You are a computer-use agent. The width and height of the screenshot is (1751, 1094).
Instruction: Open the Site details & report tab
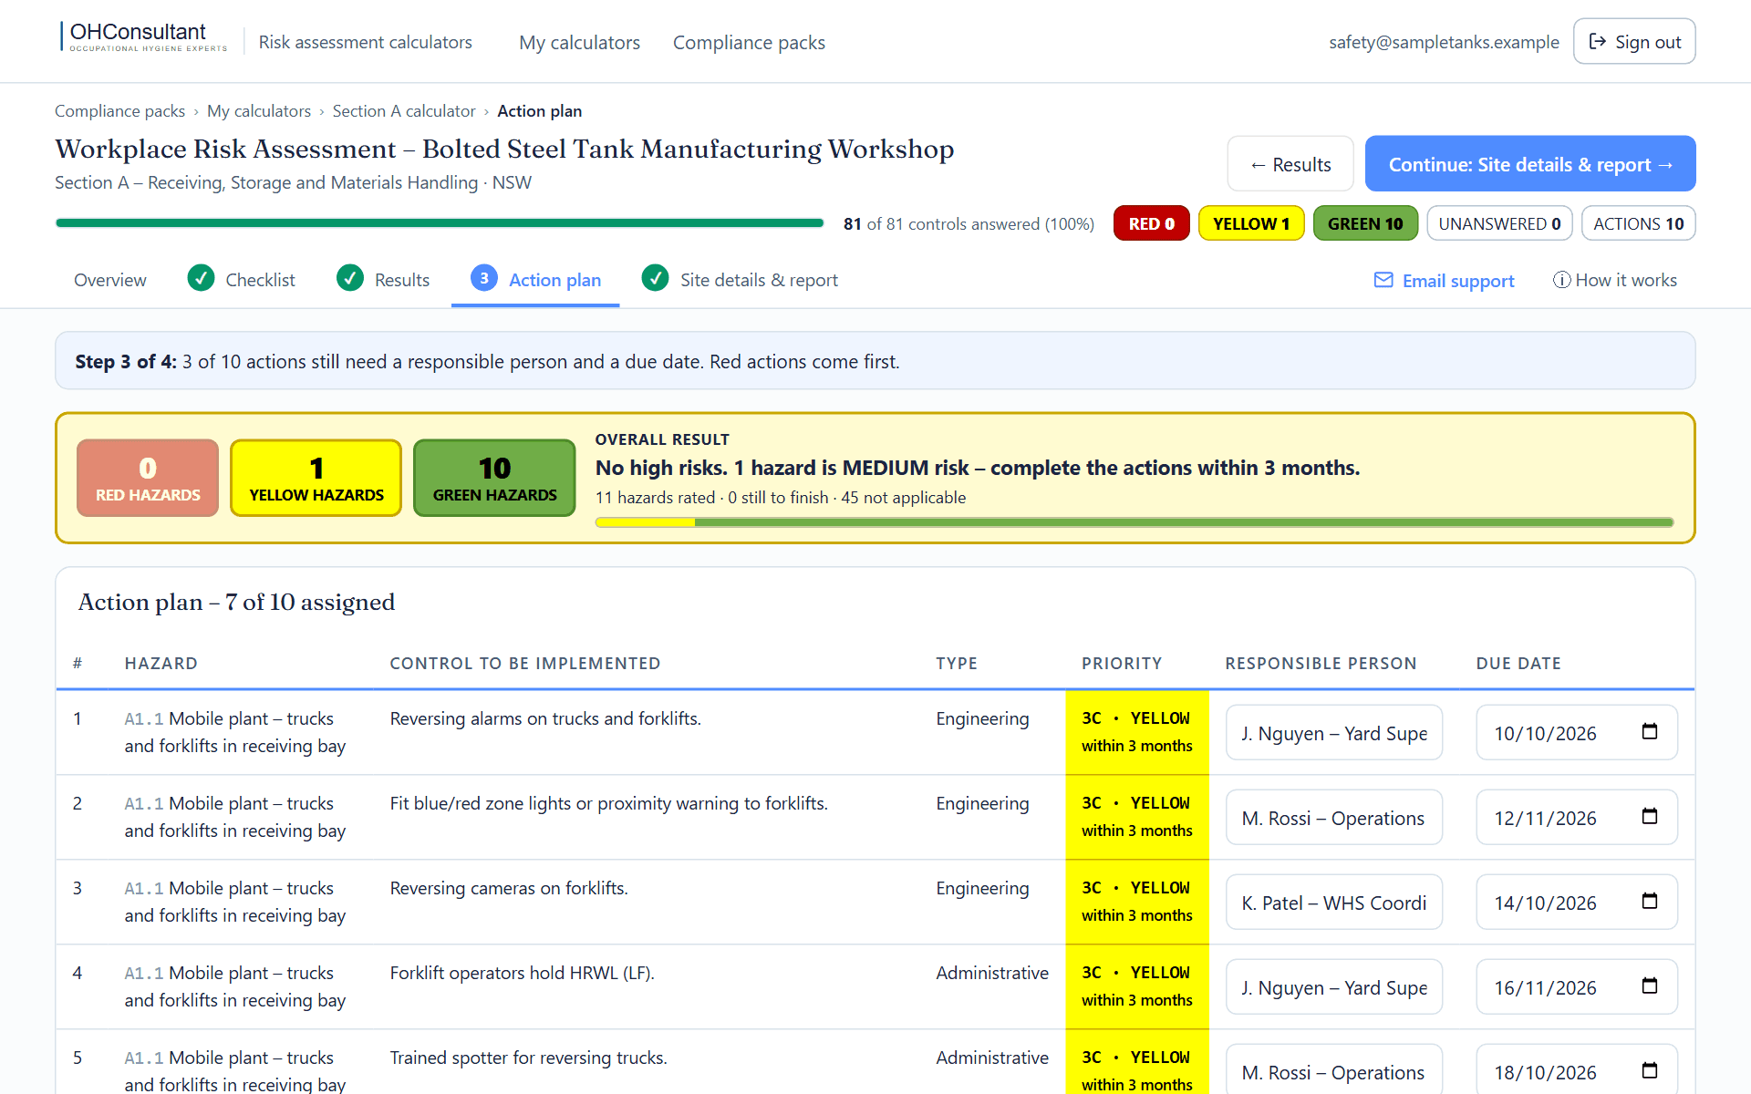point(740,280)
